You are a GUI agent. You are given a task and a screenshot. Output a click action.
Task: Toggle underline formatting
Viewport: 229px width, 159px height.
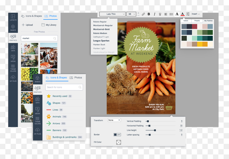point(160,14)
